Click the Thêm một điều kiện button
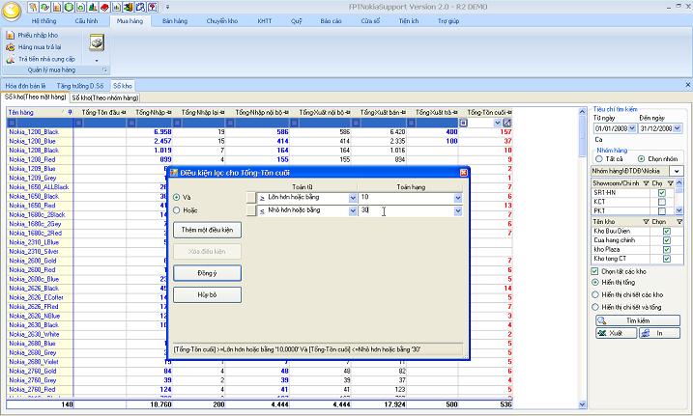This screenshot has height=416, width=693. pyautogui.click(x=207, y=230)
